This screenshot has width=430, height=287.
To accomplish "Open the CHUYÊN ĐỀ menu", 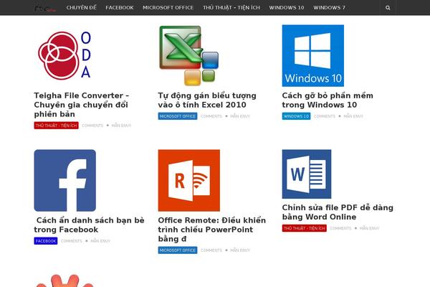I will (81, 8).
